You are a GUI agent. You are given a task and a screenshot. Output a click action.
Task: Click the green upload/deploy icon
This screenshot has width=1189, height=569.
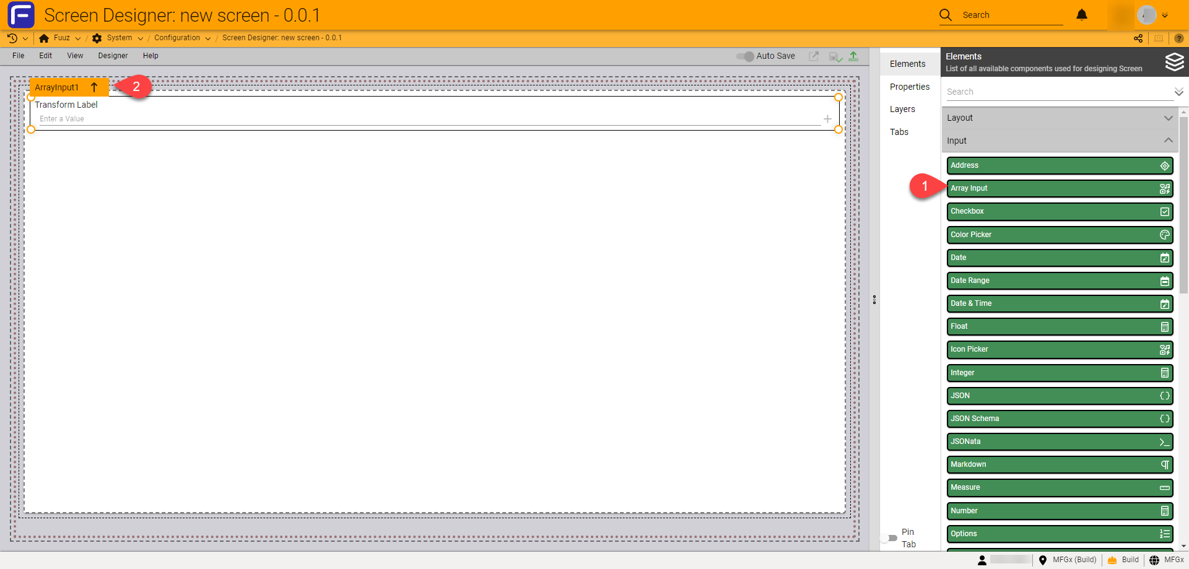[x=853, y=56]
